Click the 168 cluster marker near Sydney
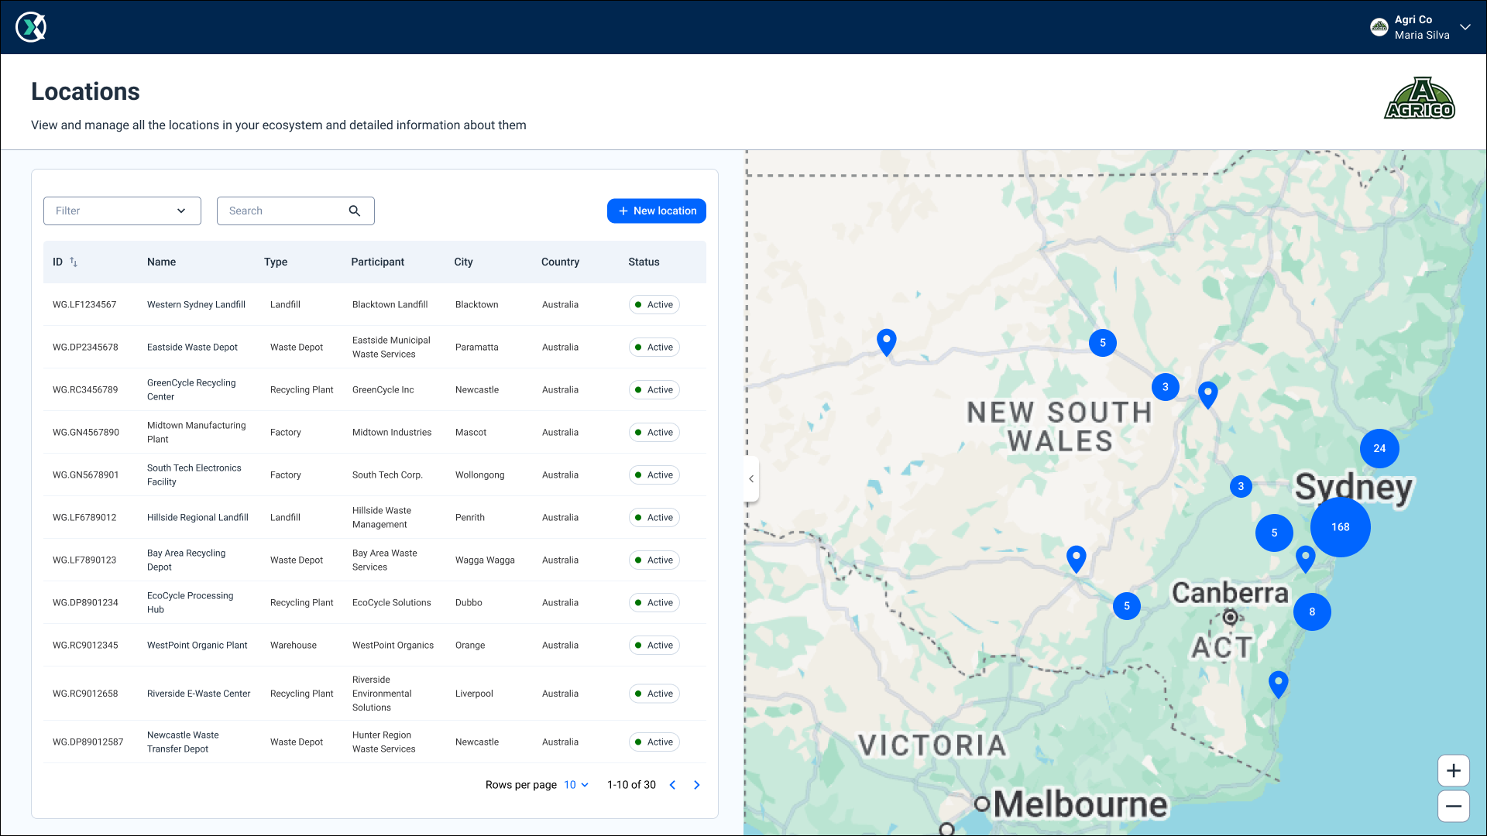The width and height of the screenshot is (1487, 836). click(x=1340, y=527)
